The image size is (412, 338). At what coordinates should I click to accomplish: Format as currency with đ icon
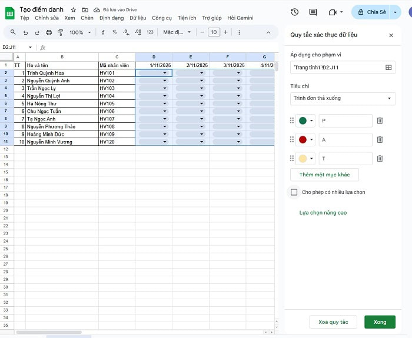pos(103,32)
